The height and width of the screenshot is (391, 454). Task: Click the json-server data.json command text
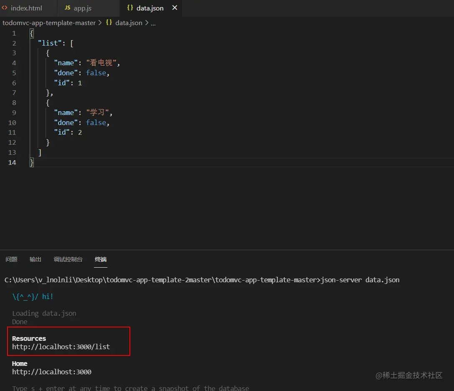click(x=360, y=280)
